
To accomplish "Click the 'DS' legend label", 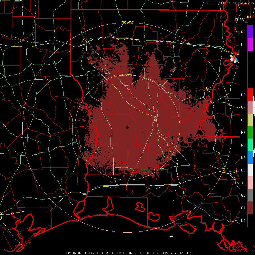I will (x=243, y=170).
